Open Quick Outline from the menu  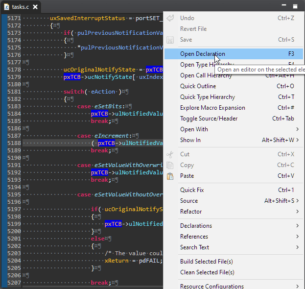coord(234,86)
